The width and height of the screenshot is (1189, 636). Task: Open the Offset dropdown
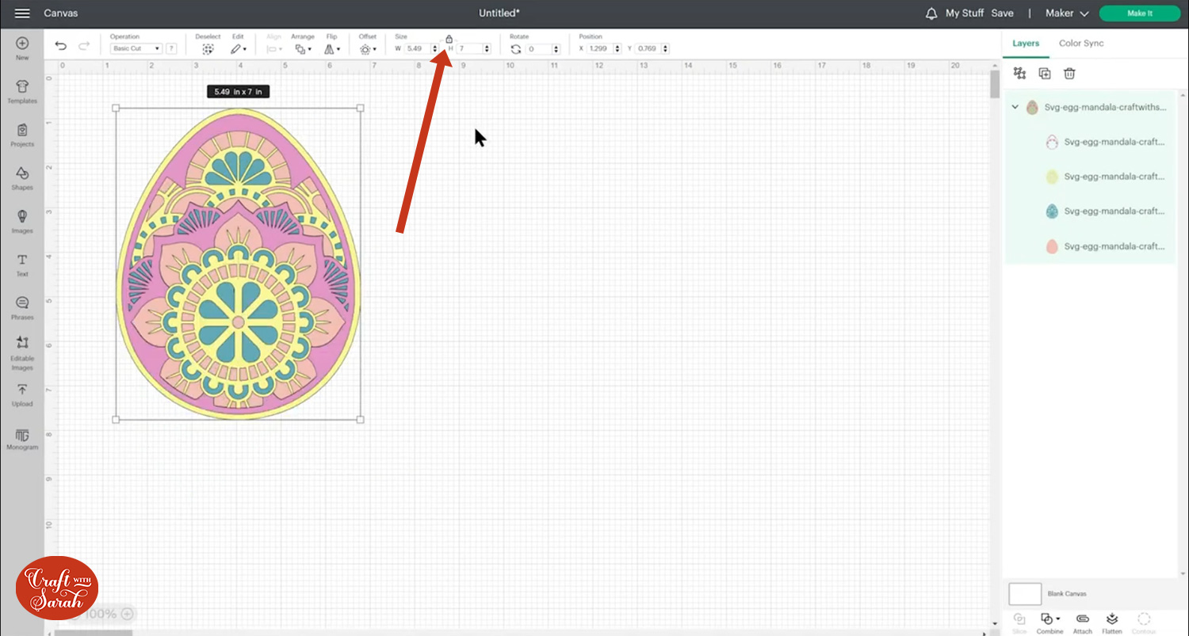pyautogui.click(x=367, y=49)
